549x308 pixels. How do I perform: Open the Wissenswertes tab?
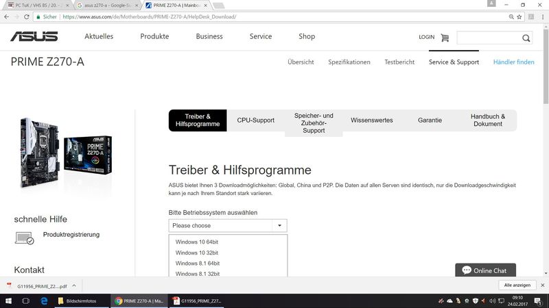(372, 120)
